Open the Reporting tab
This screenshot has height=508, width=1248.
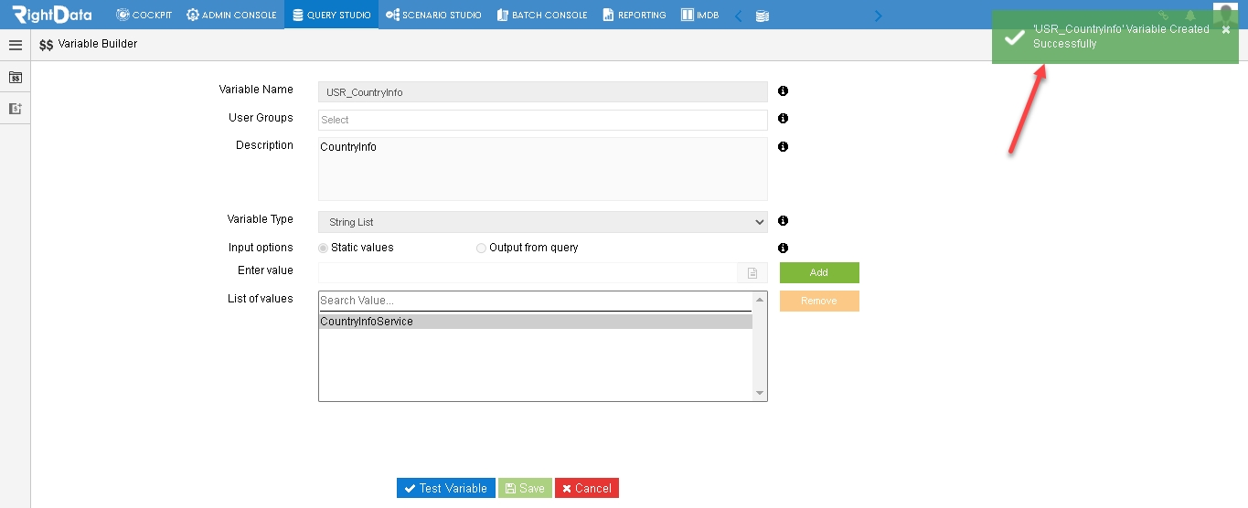[634, 15]
